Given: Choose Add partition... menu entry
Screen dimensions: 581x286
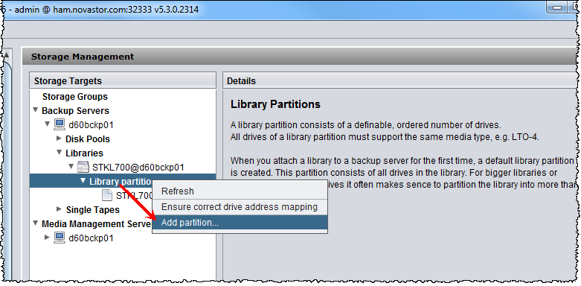Looking at the screenshot, I should (240, 223).
